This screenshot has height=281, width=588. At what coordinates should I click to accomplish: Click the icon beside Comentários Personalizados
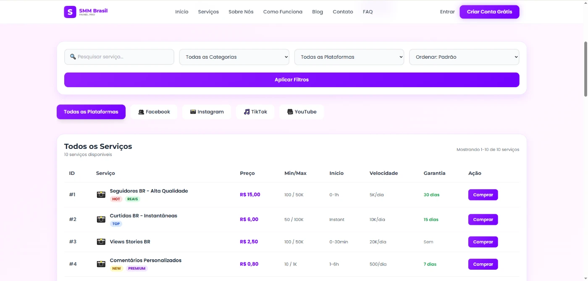pyautogui.click(x=101, y=264)
